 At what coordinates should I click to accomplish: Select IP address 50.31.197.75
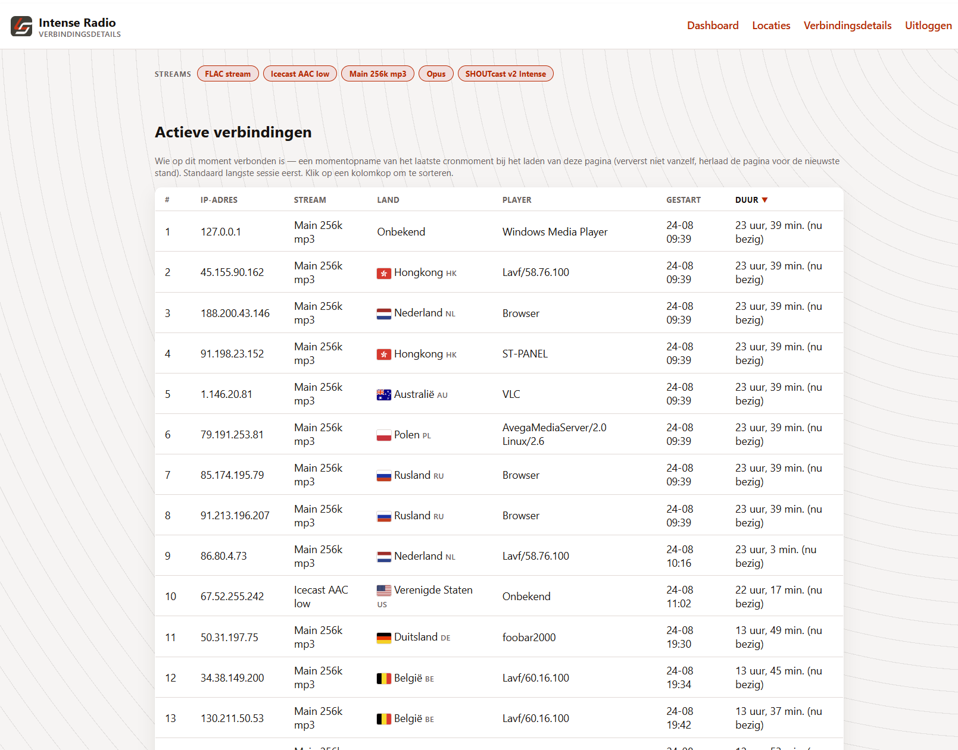coord(230,638)
